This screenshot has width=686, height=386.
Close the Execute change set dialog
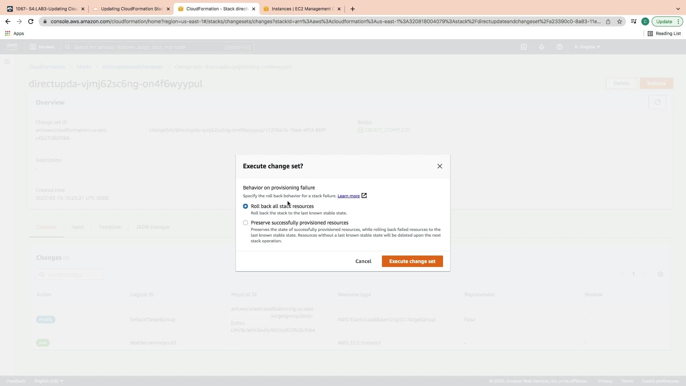439,166
